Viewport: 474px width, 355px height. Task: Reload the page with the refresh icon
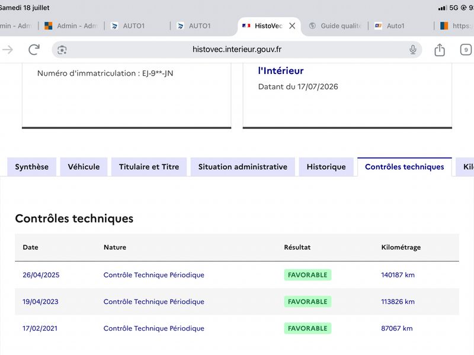[34, 50]
